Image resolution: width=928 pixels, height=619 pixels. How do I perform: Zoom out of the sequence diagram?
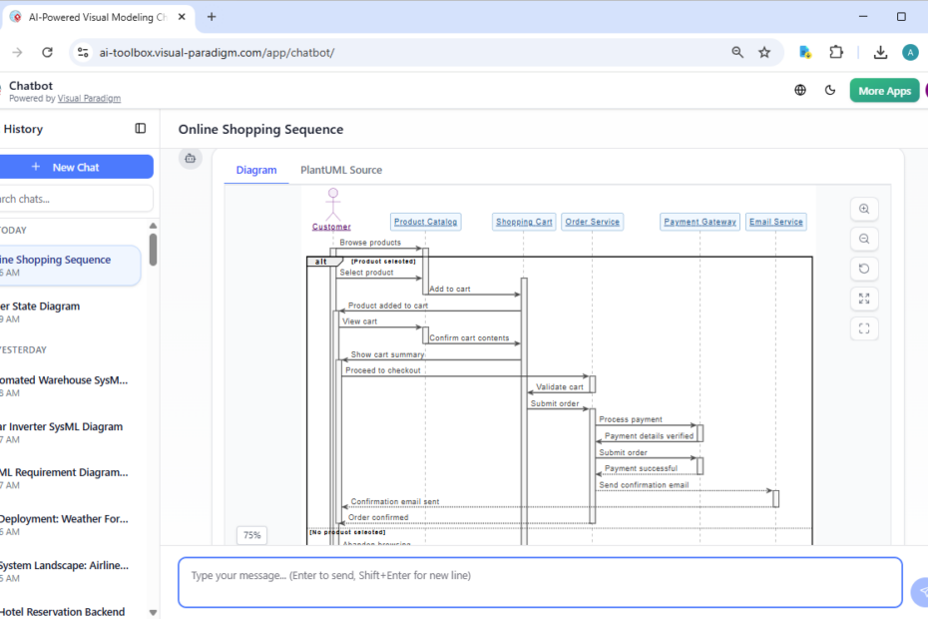(864, 239)
